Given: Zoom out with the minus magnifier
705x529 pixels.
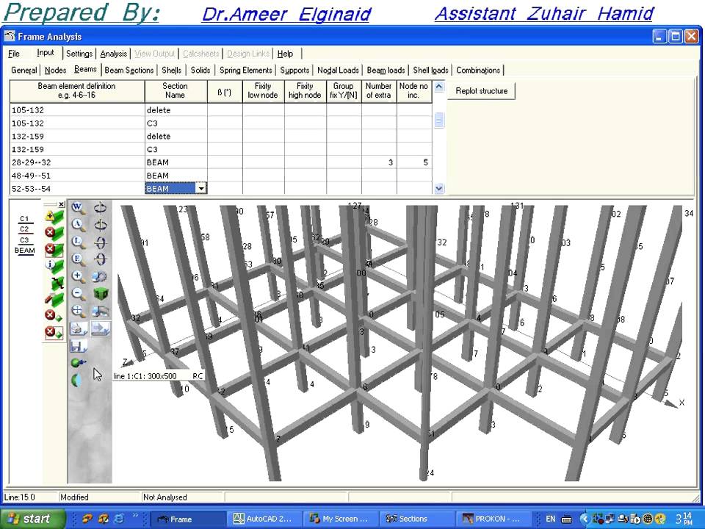Looking at the screenshot, I should 79,294.
